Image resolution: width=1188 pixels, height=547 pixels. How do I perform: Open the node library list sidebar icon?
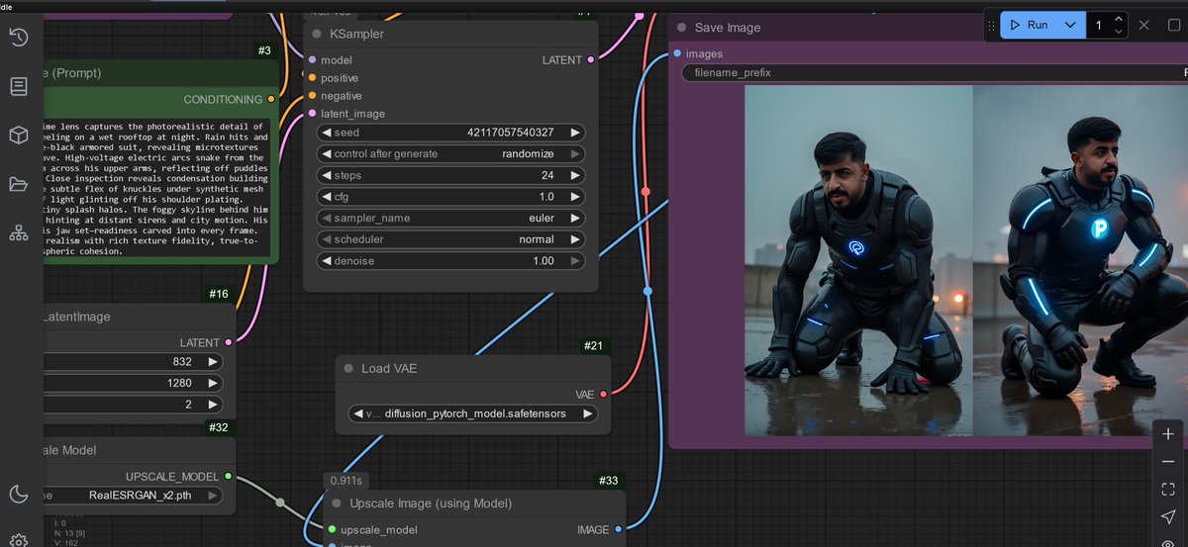click(18, 86)
